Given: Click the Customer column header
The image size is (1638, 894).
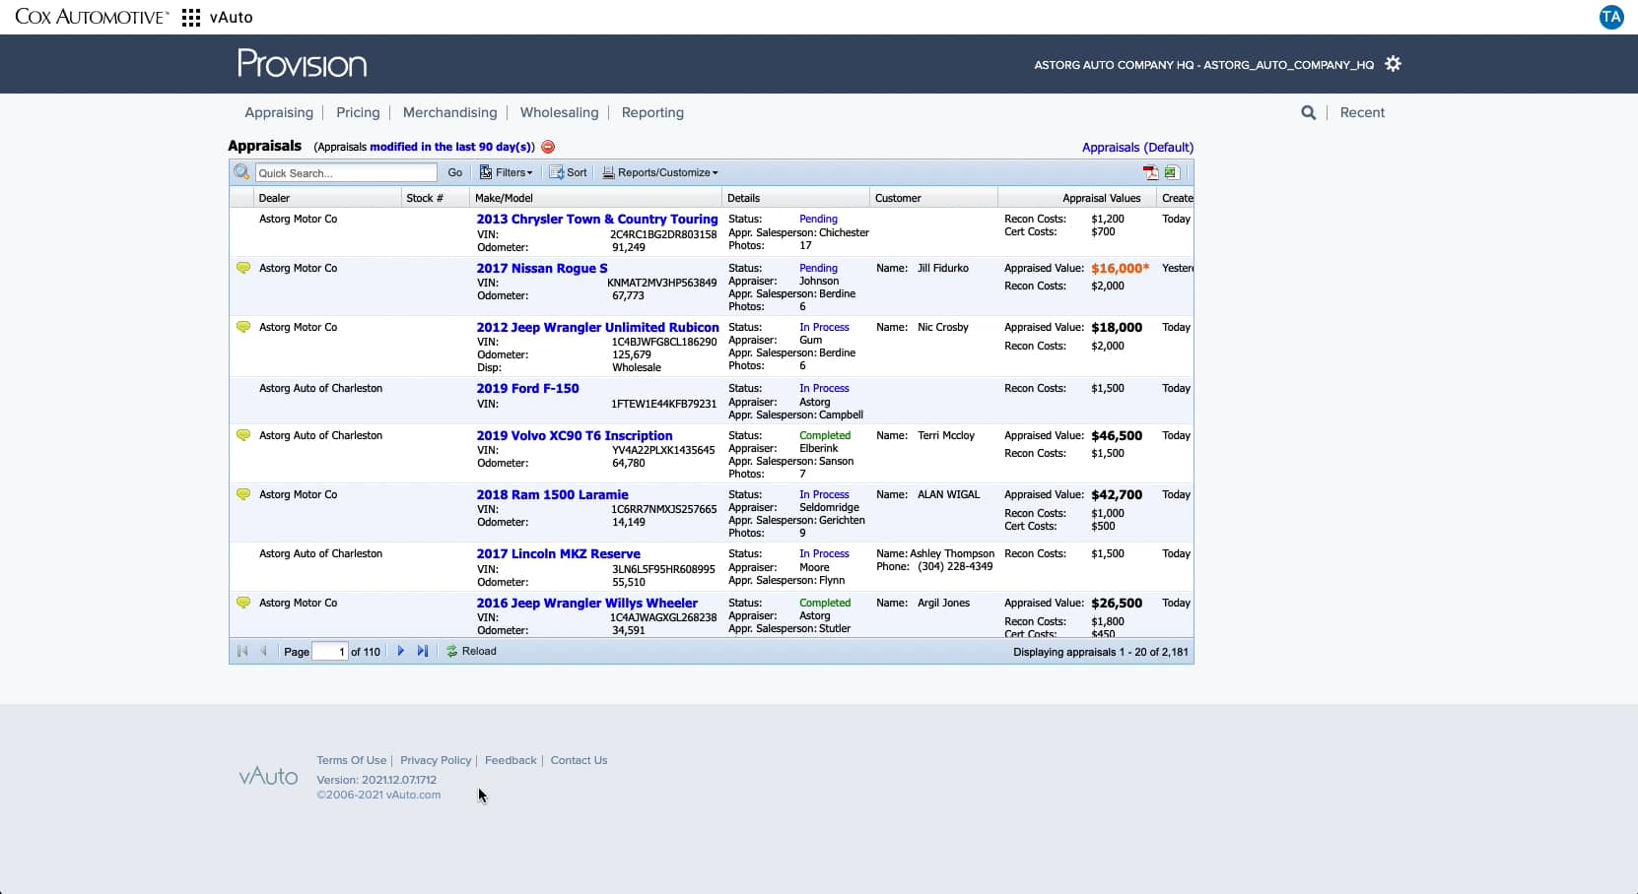Looking at the screenshot, I should [933, 198].
